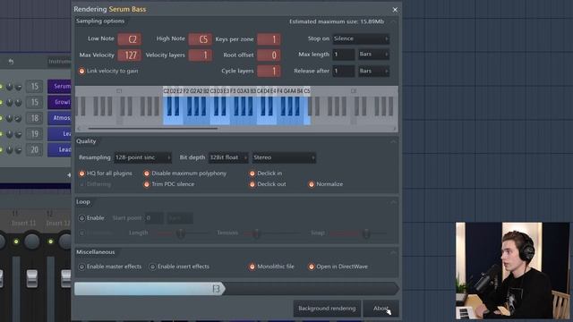Click the Insert 11 pan knob
The height and width of the screenshot is (322, 573).
pos(32,241)
